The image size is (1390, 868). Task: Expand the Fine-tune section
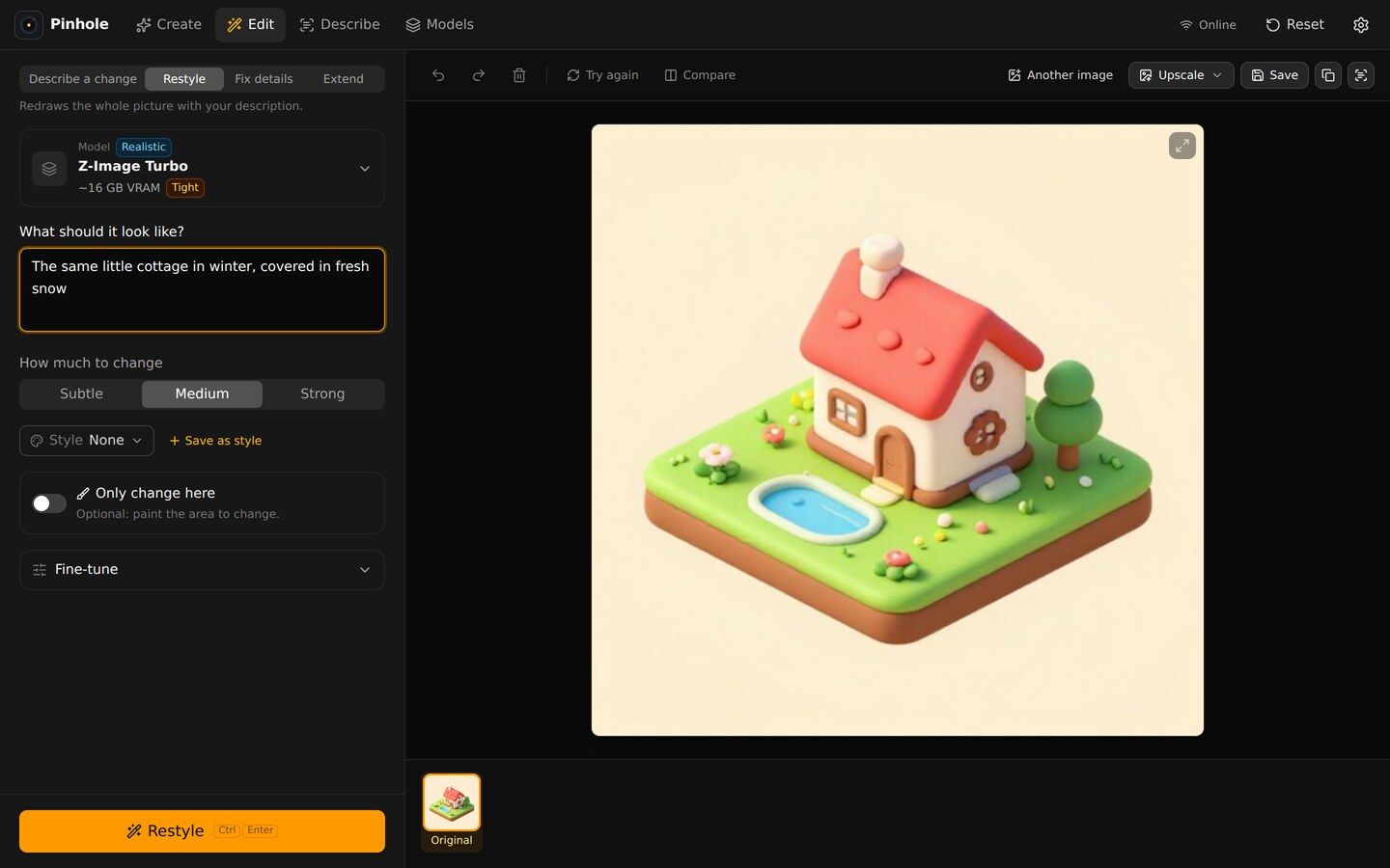pos(202,570)
